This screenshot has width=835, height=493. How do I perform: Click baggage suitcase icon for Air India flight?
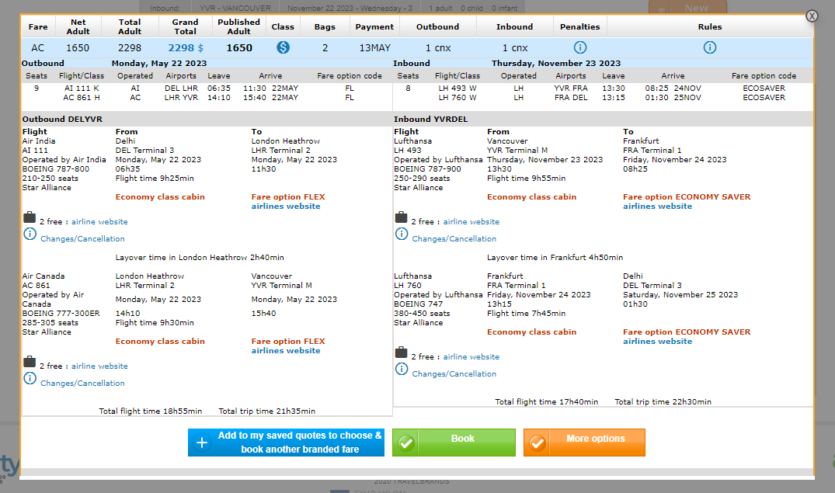click(x=30, y=217)
